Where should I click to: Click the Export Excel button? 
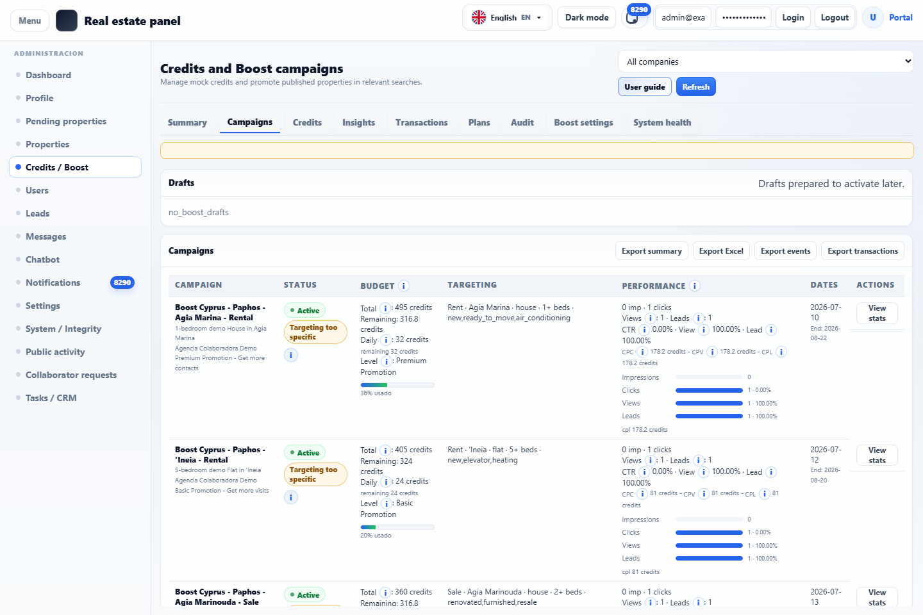[721, 251]
